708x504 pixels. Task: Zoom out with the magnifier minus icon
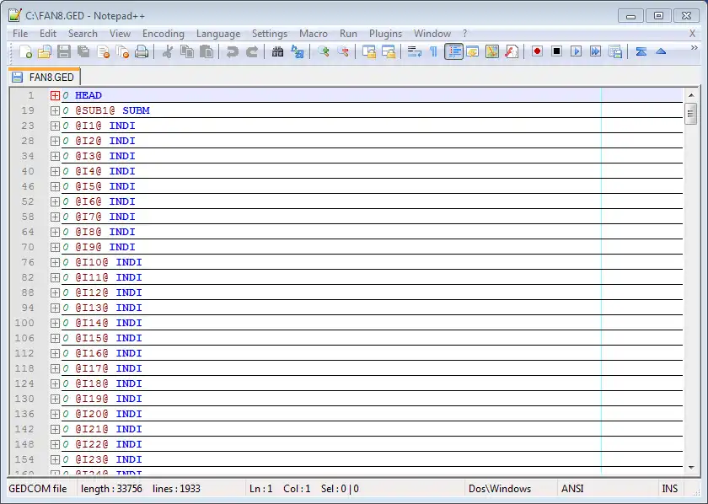(343, 52)
